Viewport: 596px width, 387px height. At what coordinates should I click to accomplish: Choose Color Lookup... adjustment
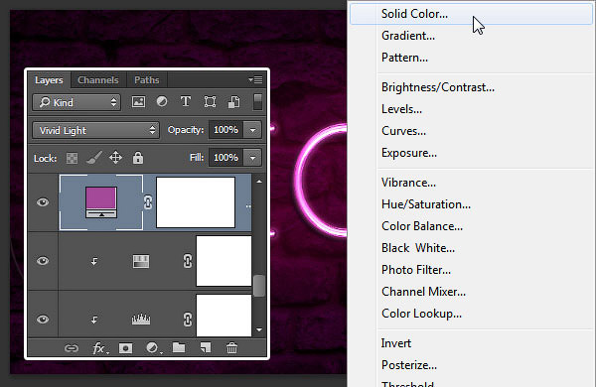coord(471,314)
